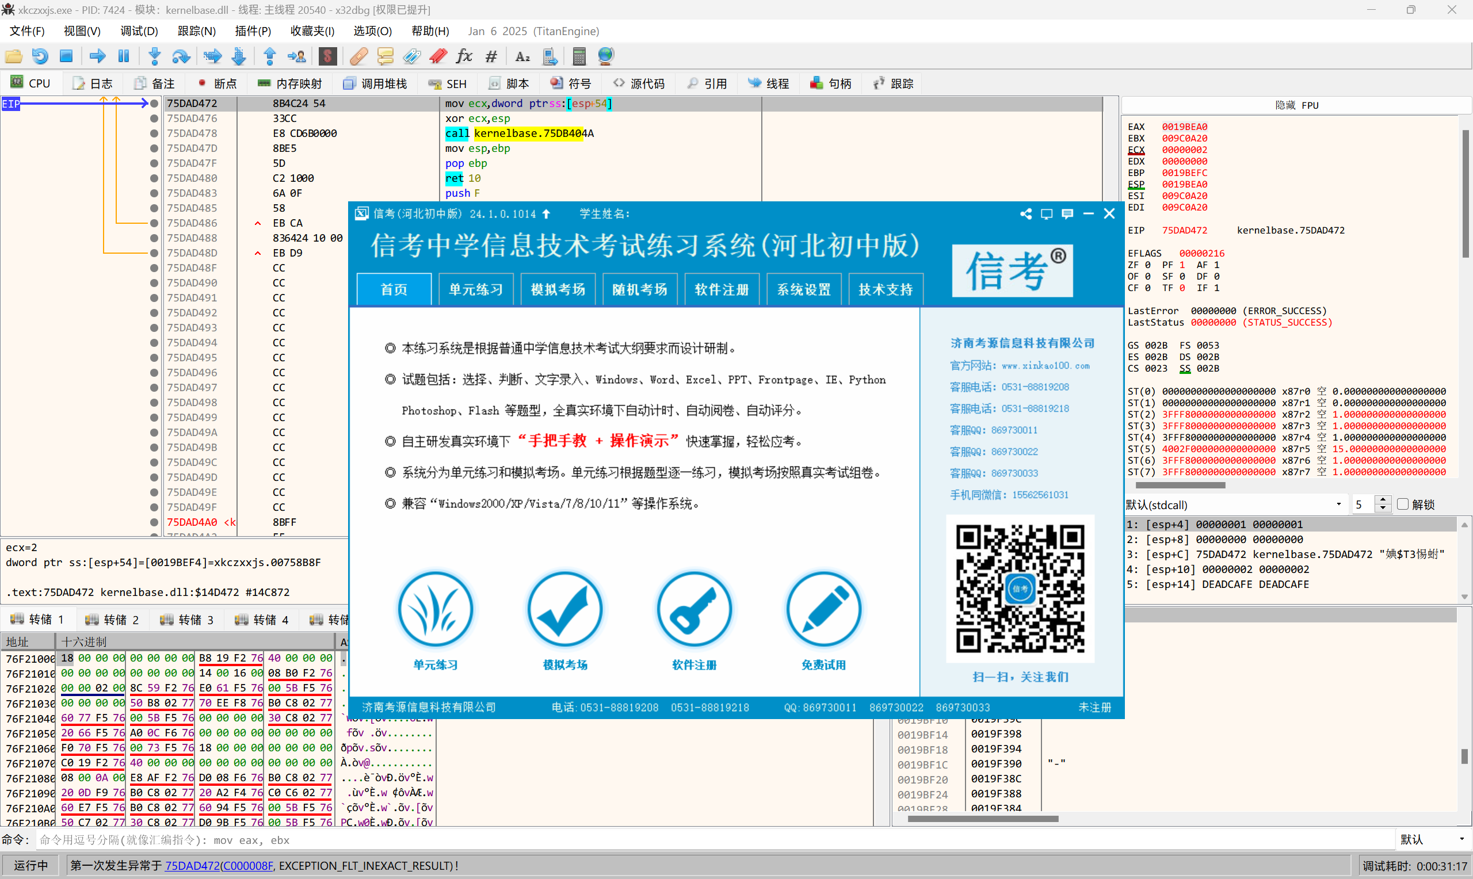This screenshot has width=1473, height=879.
Task: Toggle breakpoint dot at address 75DAD48D
Action: (x=154, y=253)
